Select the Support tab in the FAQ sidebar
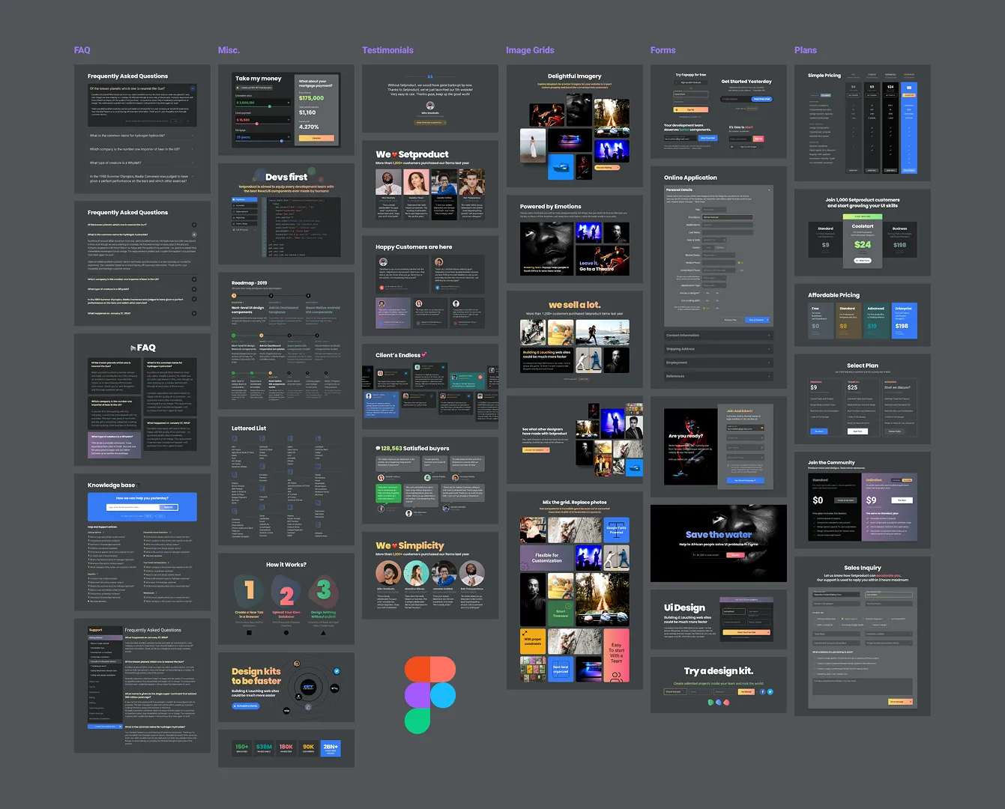 96,629
